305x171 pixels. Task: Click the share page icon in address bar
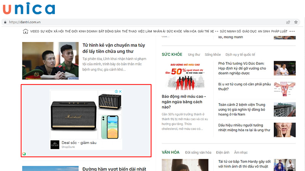tap(288, 22)
